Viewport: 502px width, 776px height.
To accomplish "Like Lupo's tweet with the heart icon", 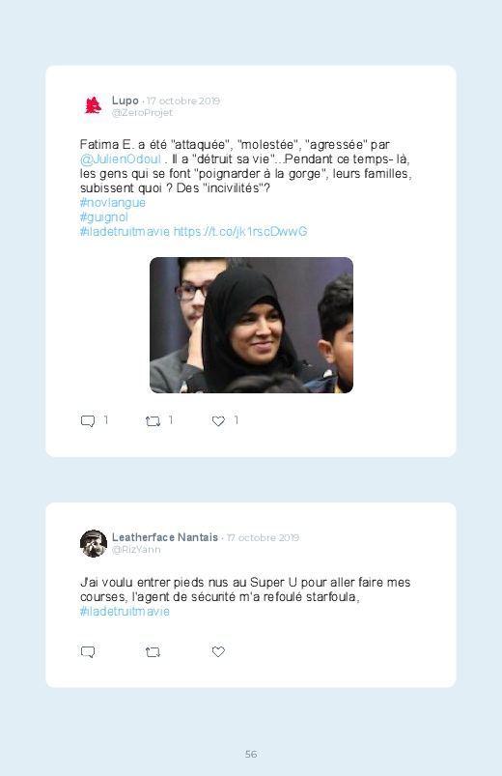I will [x=218, y=420].
